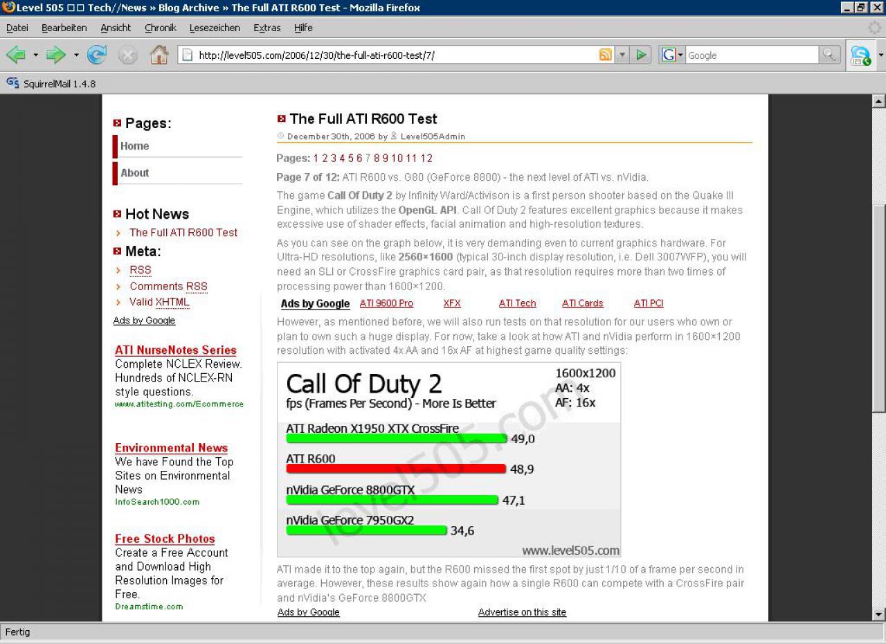Click the Valid XHTML link
The height and width of the screenshot is (644, 886).
click(159, 302)
